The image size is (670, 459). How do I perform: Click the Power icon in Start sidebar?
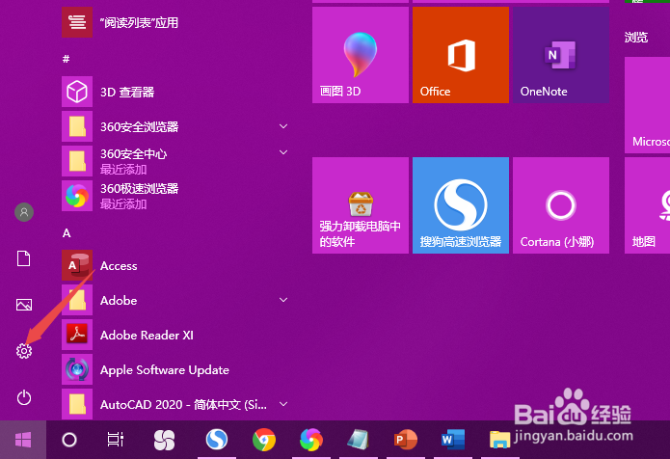click(24, 397)
